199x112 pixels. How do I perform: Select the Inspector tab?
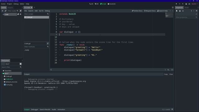coord(179,7)
